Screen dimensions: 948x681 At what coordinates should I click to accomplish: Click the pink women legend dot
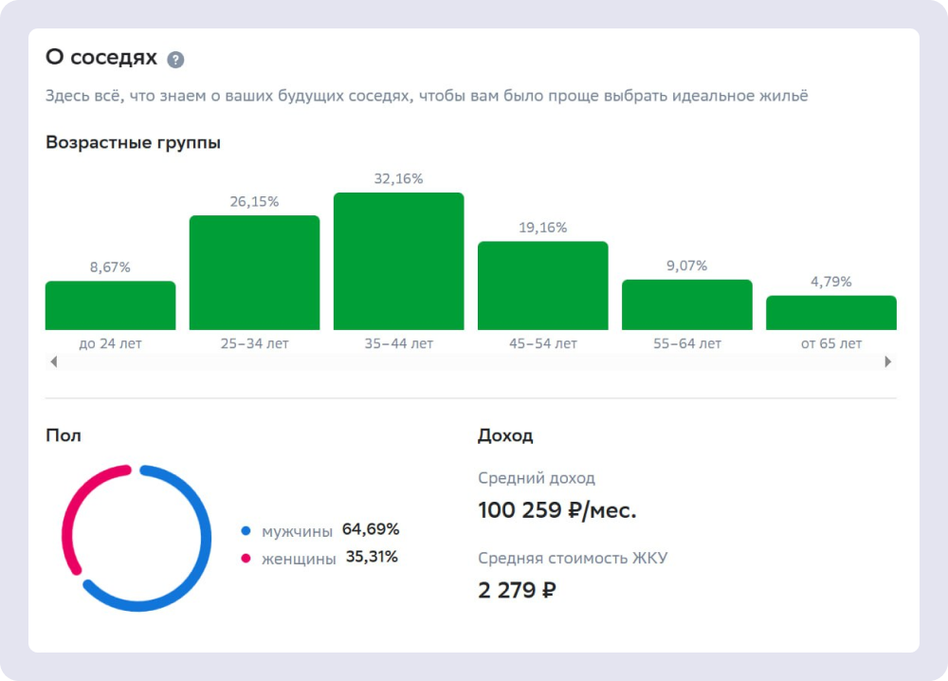(246, 559)
